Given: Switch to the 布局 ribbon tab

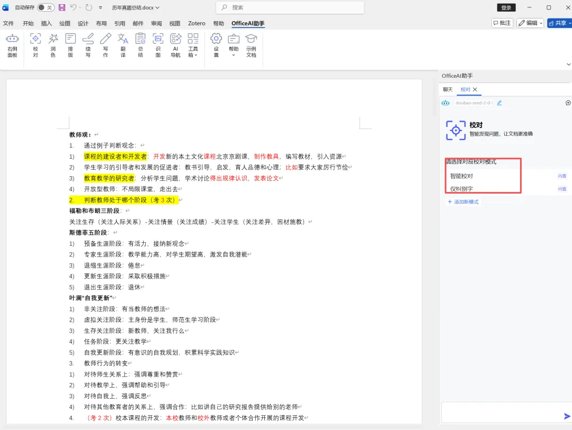Looking at the screenshot, I should pos(101,23).
